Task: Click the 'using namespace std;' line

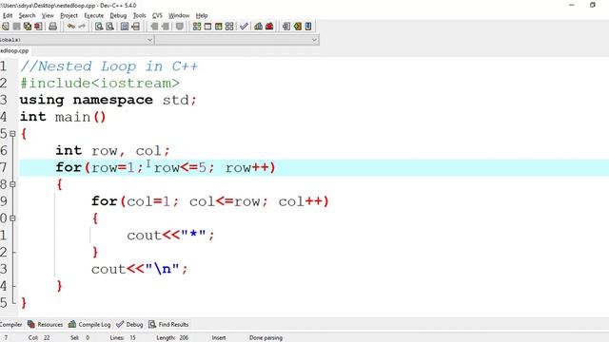Action: coord(108,100)
